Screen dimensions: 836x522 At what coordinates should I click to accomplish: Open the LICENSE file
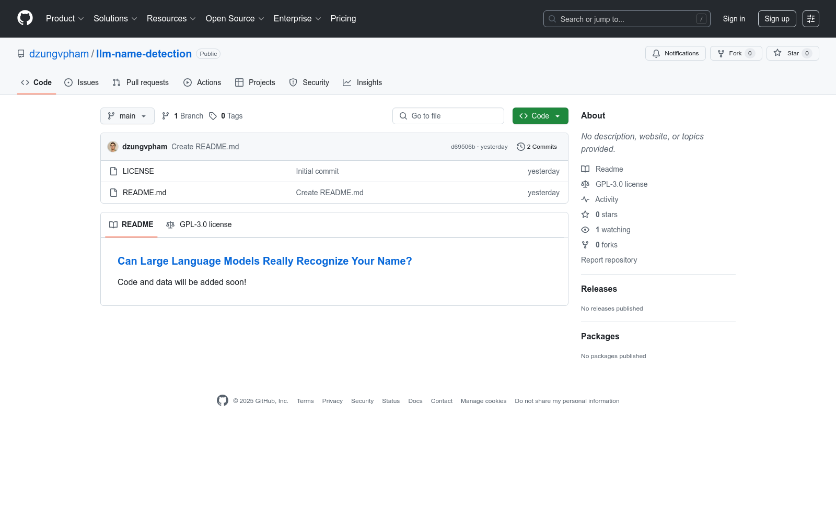(x=138, y=171)
